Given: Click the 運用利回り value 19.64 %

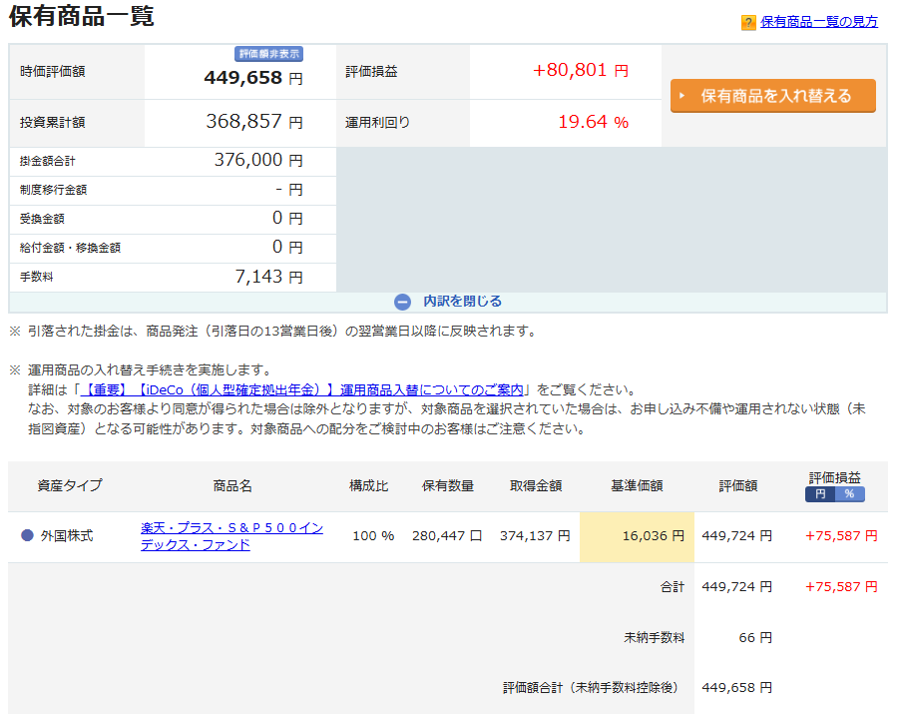Looking at the screenshot, I should tap(593, 123).
